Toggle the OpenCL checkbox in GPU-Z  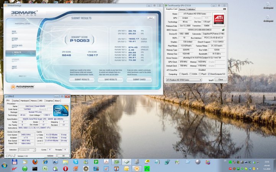tap(180, 74)
